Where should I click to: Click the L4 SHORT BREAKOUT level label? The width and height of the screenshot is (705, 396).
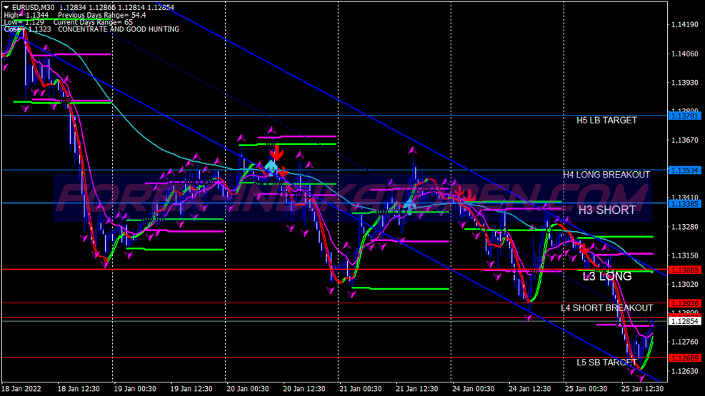(606, 308)
